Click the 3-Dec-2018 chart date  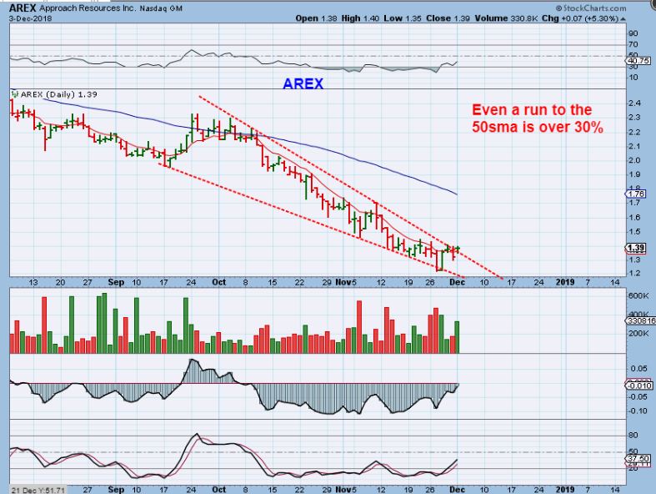point(31,18)
